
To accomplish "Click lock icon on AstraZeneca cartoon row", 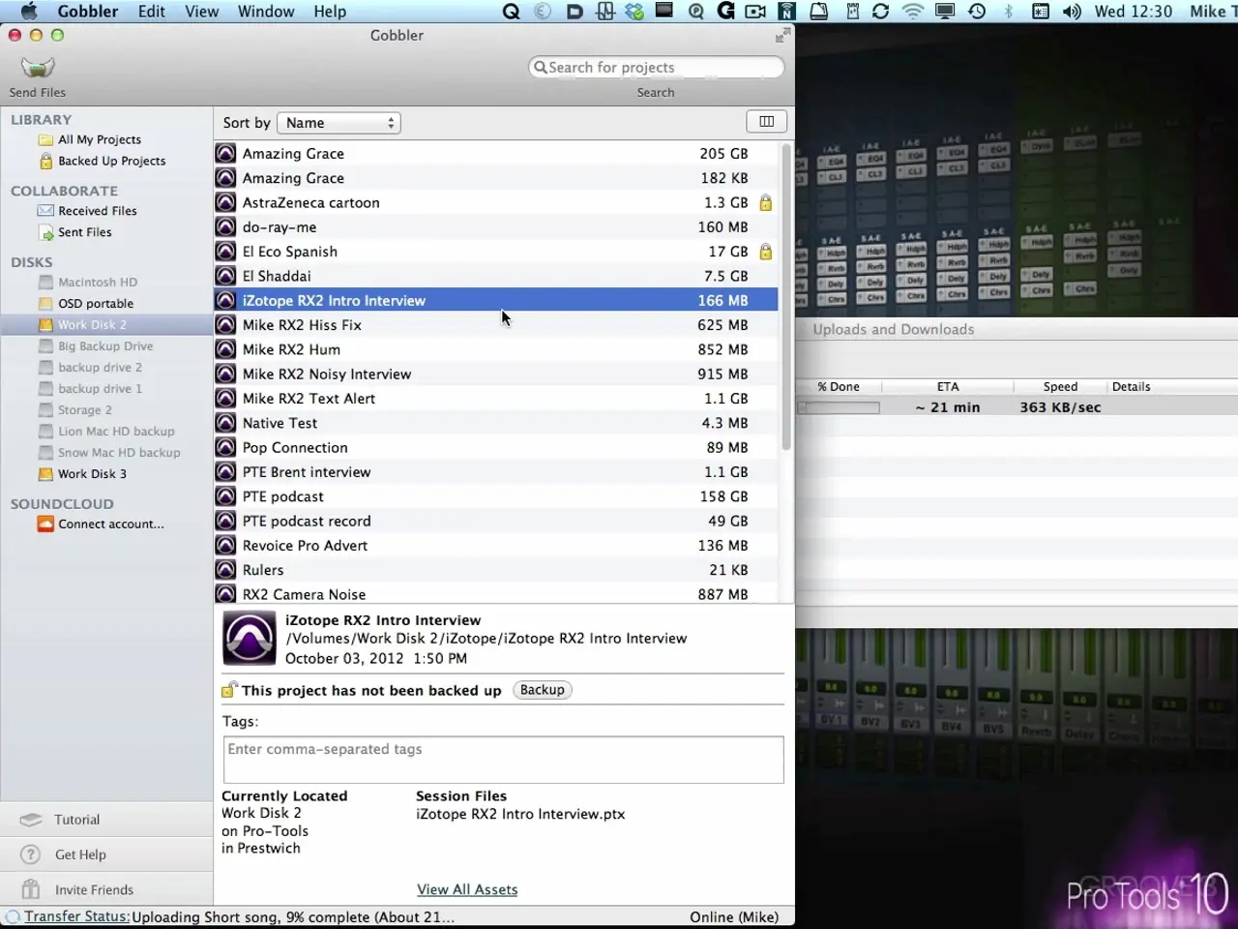I will point(766,203).
